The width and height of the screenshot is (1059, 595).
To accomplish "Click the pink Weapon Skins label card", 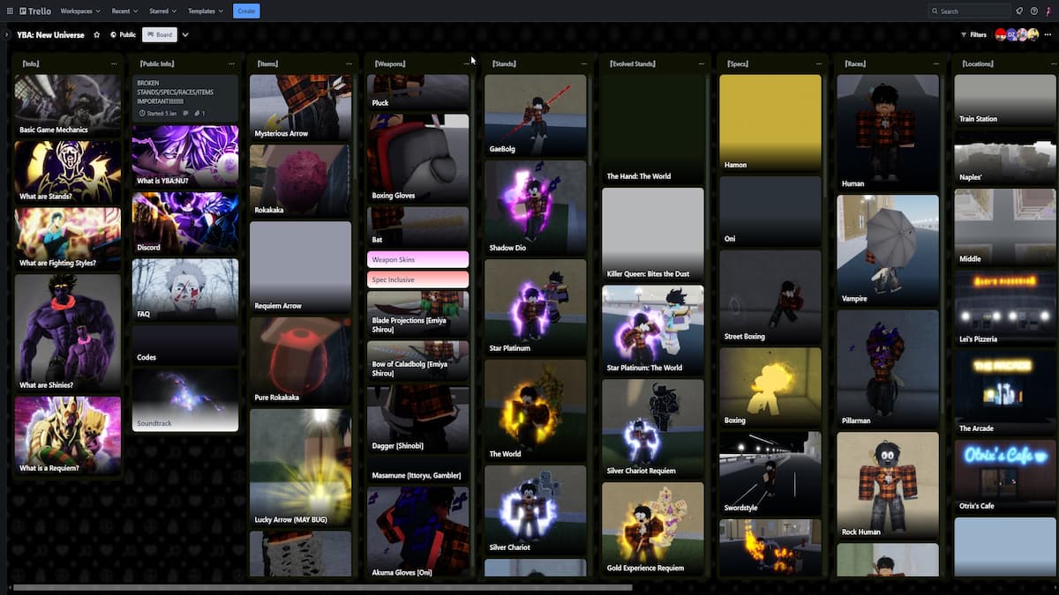I will (417, 260).
